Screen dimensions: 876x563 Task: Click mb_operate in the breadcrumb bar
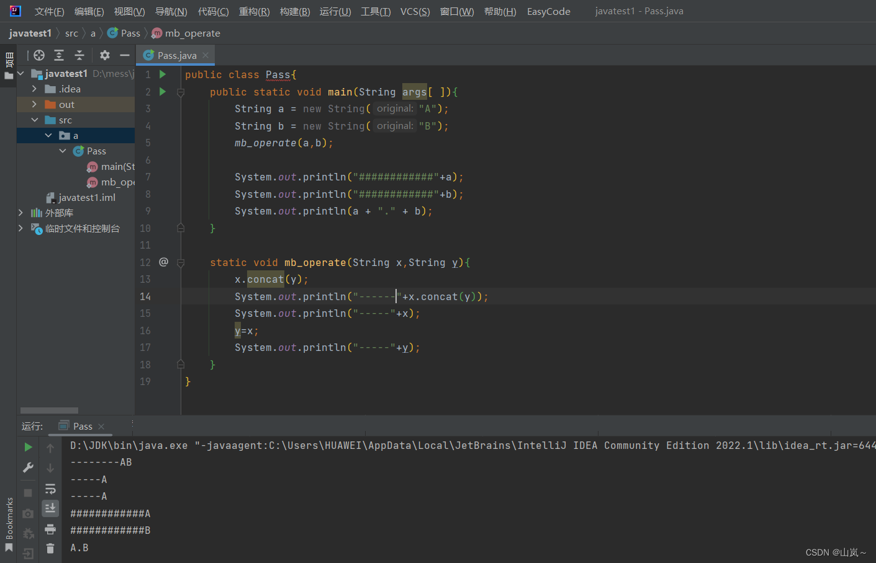(186, 33)
